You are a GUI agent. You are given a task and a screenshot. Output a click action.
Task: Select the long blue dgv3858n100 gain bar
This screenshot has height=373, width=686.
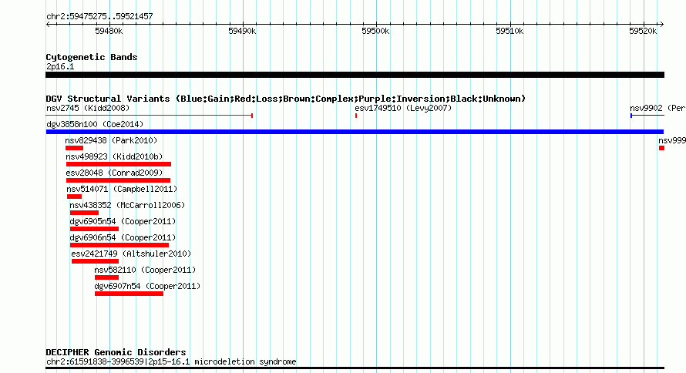point(355,132)
